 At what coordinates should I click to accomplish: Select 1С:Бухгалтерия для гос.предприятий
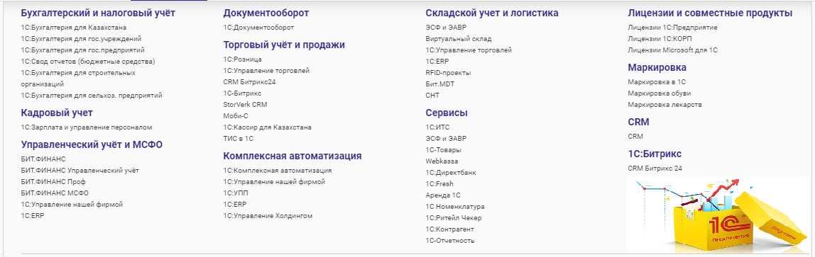coord(82,50)
